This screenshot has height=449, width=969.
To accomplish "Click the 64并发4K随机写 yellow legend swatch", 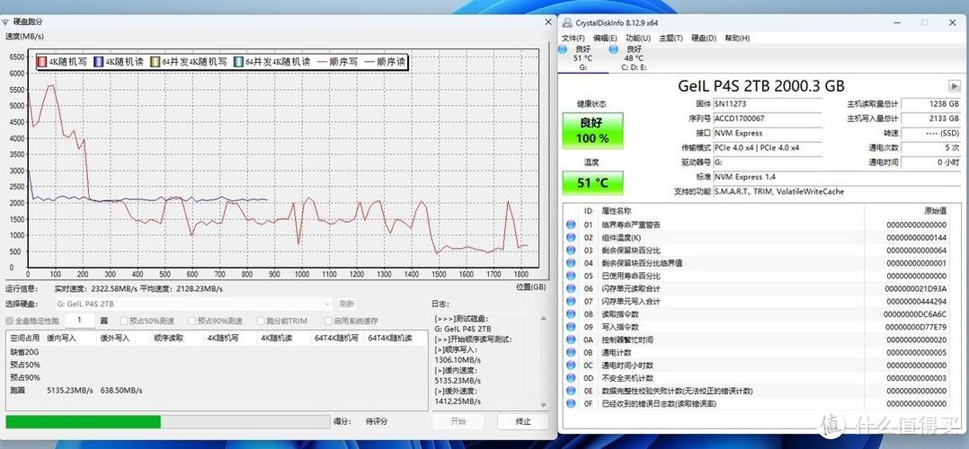I will [156, 62].
